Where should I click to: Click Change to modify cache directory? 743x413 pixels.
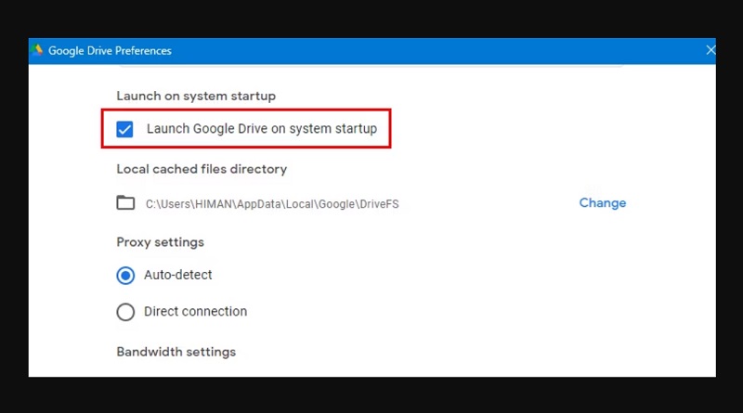[602, 203]
